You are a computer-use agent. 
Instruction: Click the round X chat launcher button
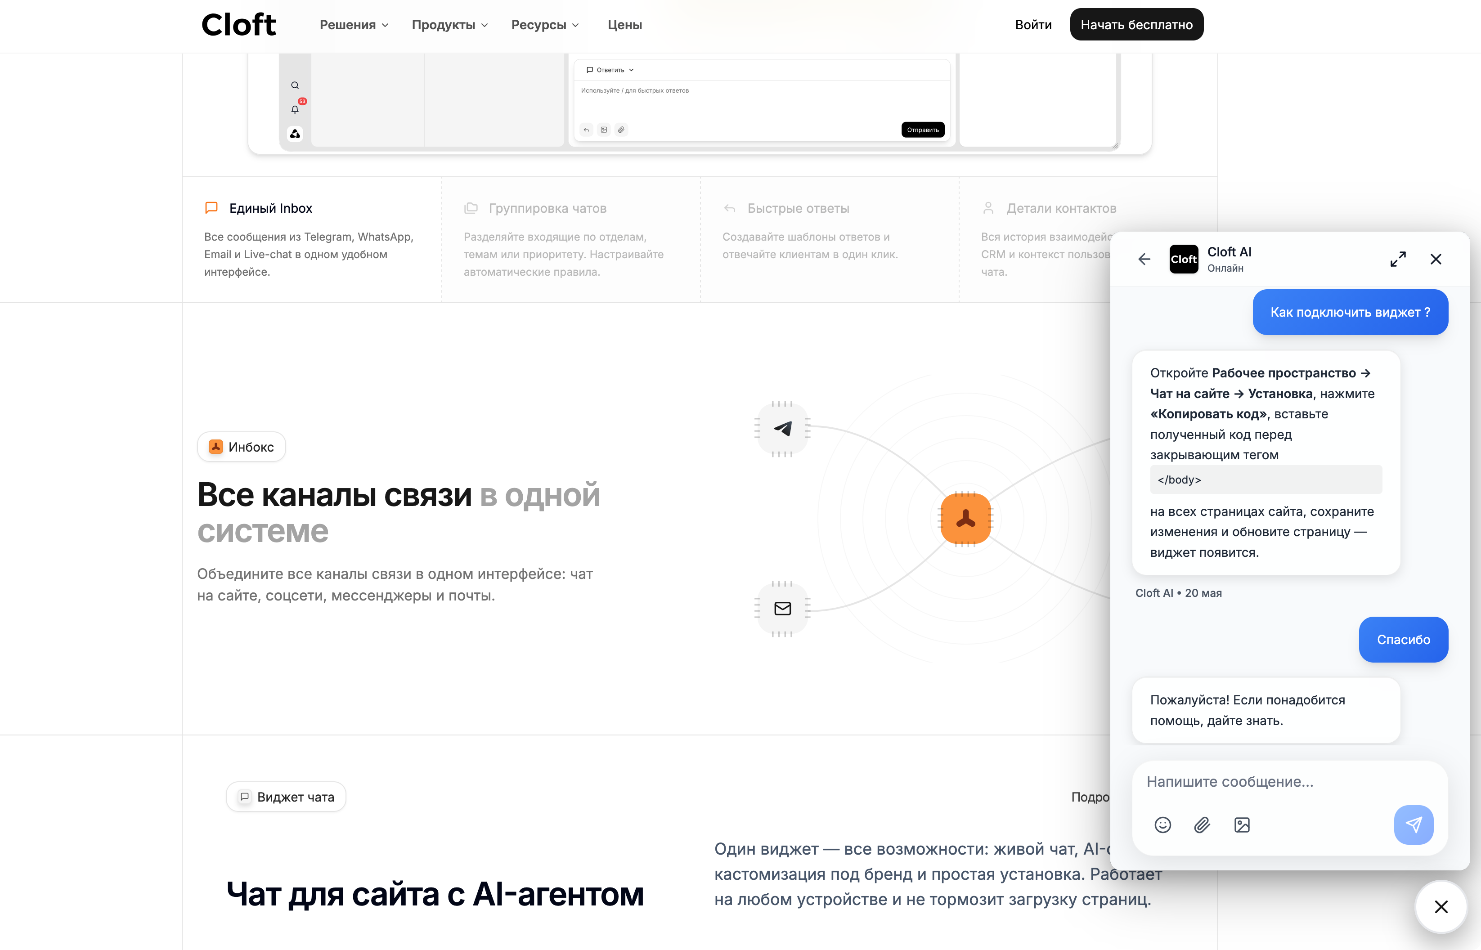(1441, 906)
